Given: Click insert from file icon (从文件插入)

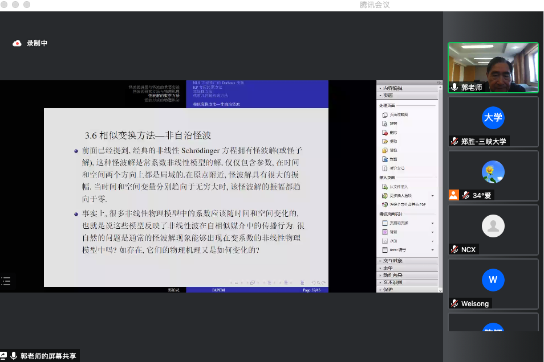Looking at the screenshot, I should tap(385, 187).
